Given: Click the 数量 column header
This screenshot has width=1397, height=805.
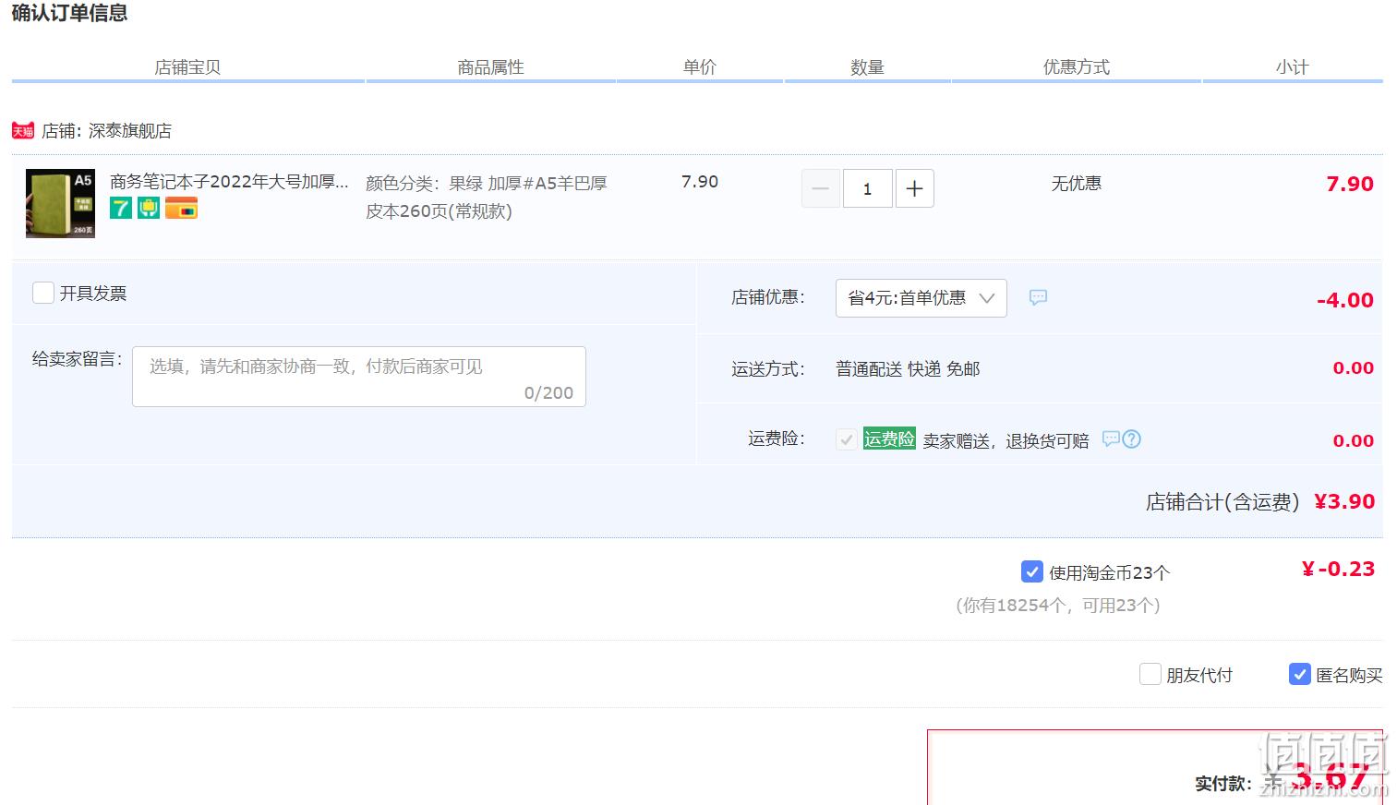Looking at the screenshot, I should click(x=867, y=67).
